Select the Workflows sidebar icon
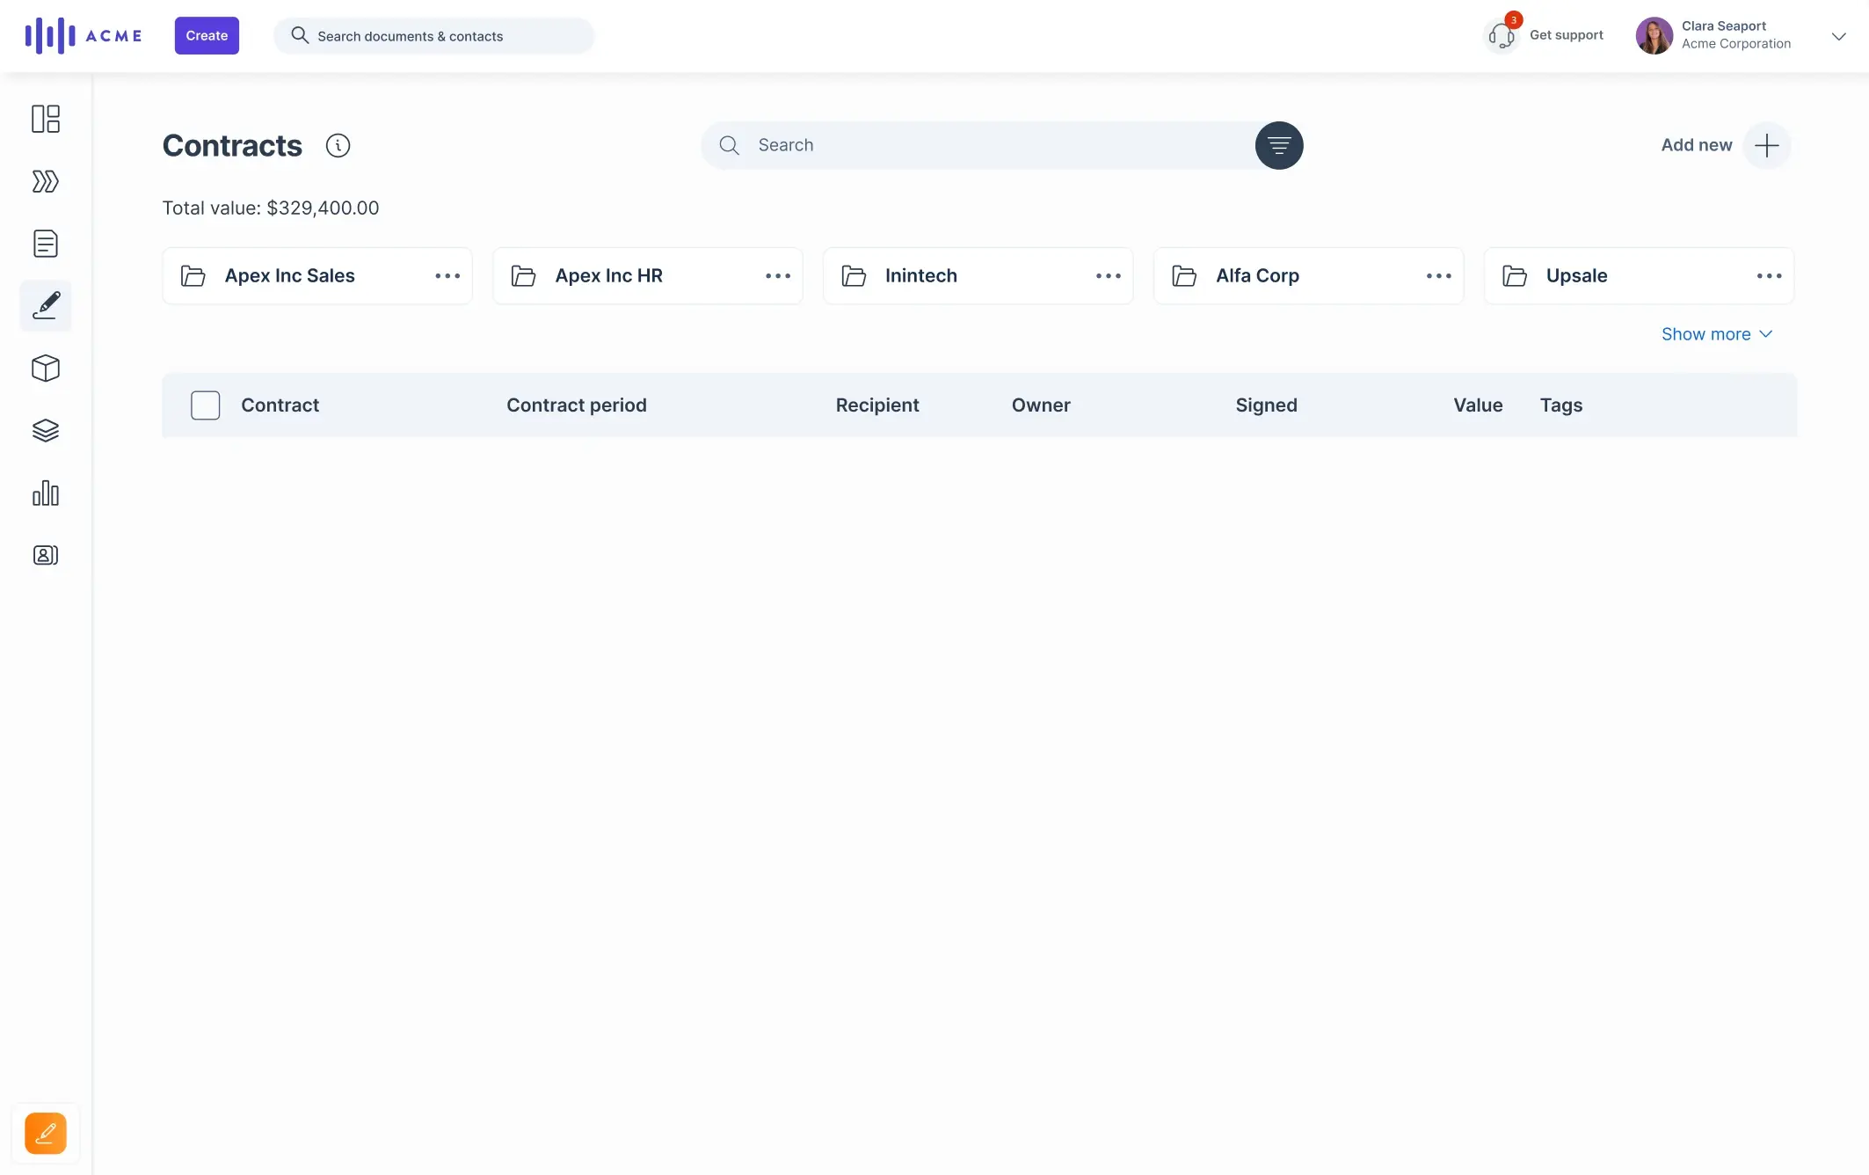1869x1175 pixels. click(46, 181)
